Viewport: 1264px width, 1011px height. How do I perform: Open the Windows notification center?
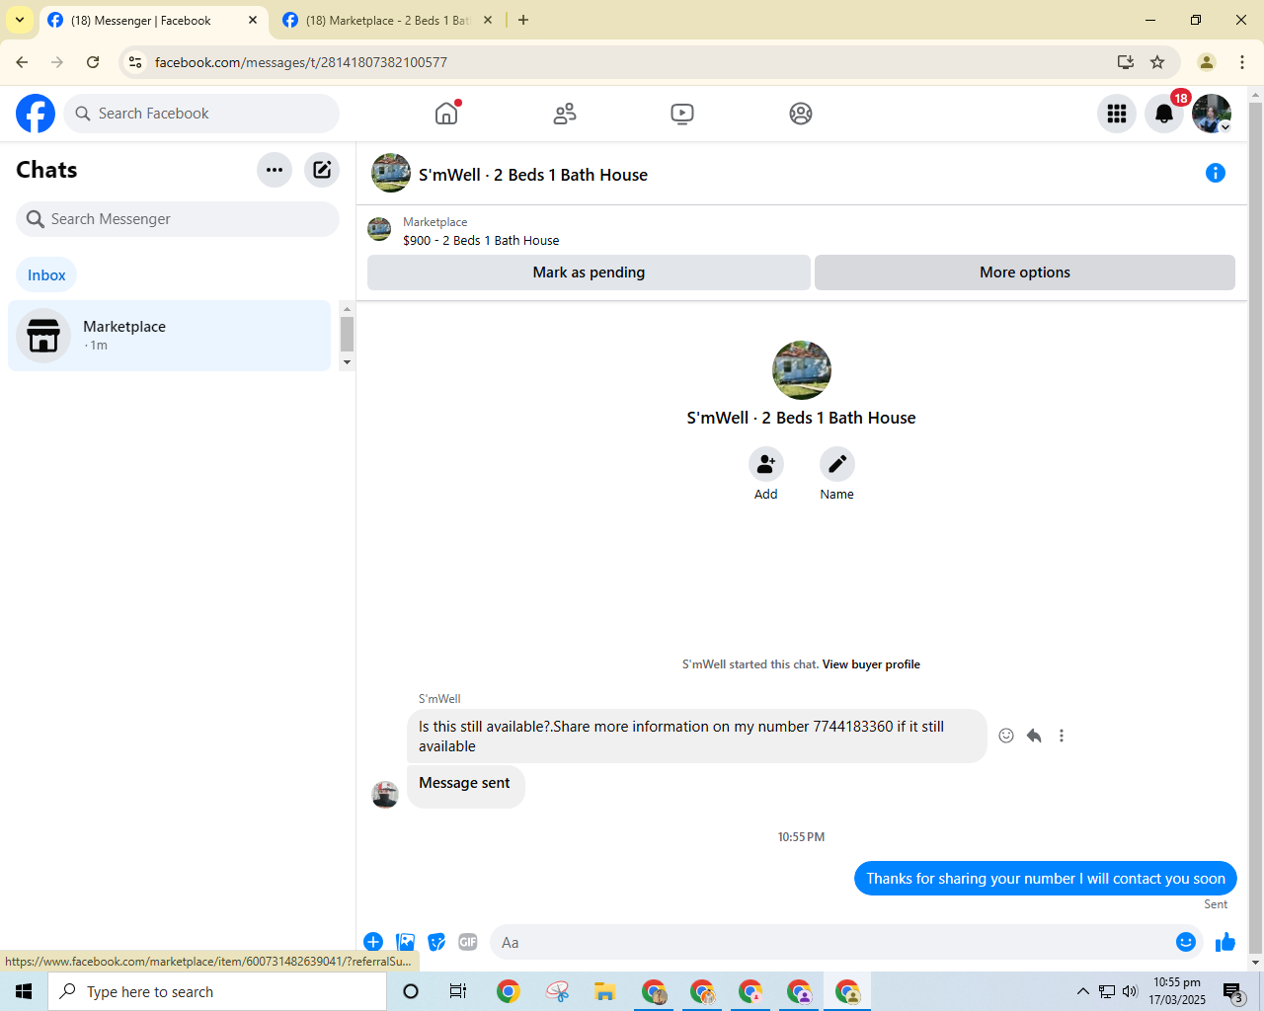click(x=1233, y=991)
